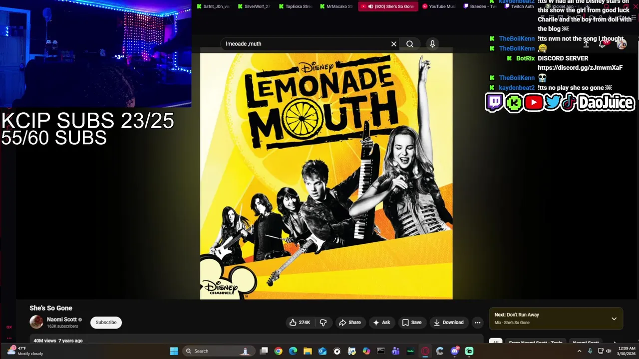Open the terminal app on the taskbar
639x359 pixels.
(381, 351)
